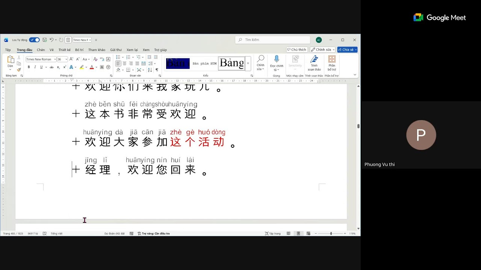Click the Chú thích comments button
The width and height of the screenshot is (481, 270).
pos(296,49)
